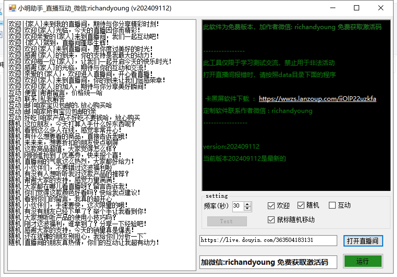
Task: Increase frequency with the up arrow
Action: [247, 204]
